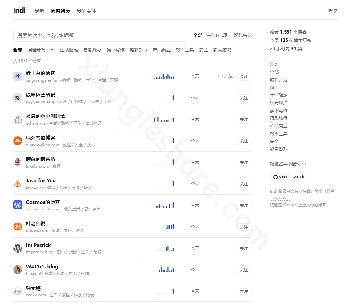
Task: Follow 杜老师说 with its 关注 button
Action: tap(244, 227)
